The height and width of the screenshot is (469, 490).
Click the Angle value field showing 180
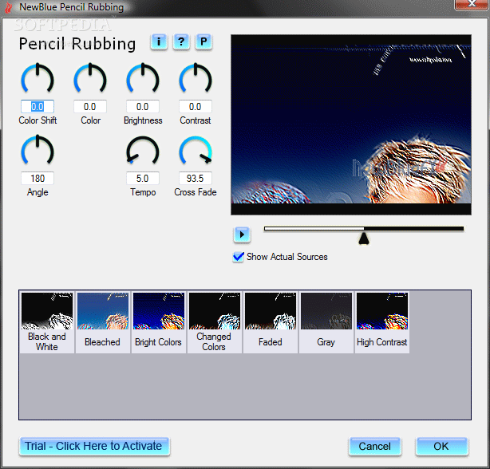(38, 179)
